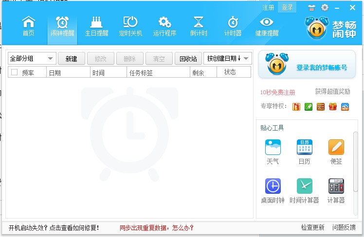Image resolution: width=364 pixels, height=237 pixels.
Task: Open the 天气 weather tool
Action: 273,152
